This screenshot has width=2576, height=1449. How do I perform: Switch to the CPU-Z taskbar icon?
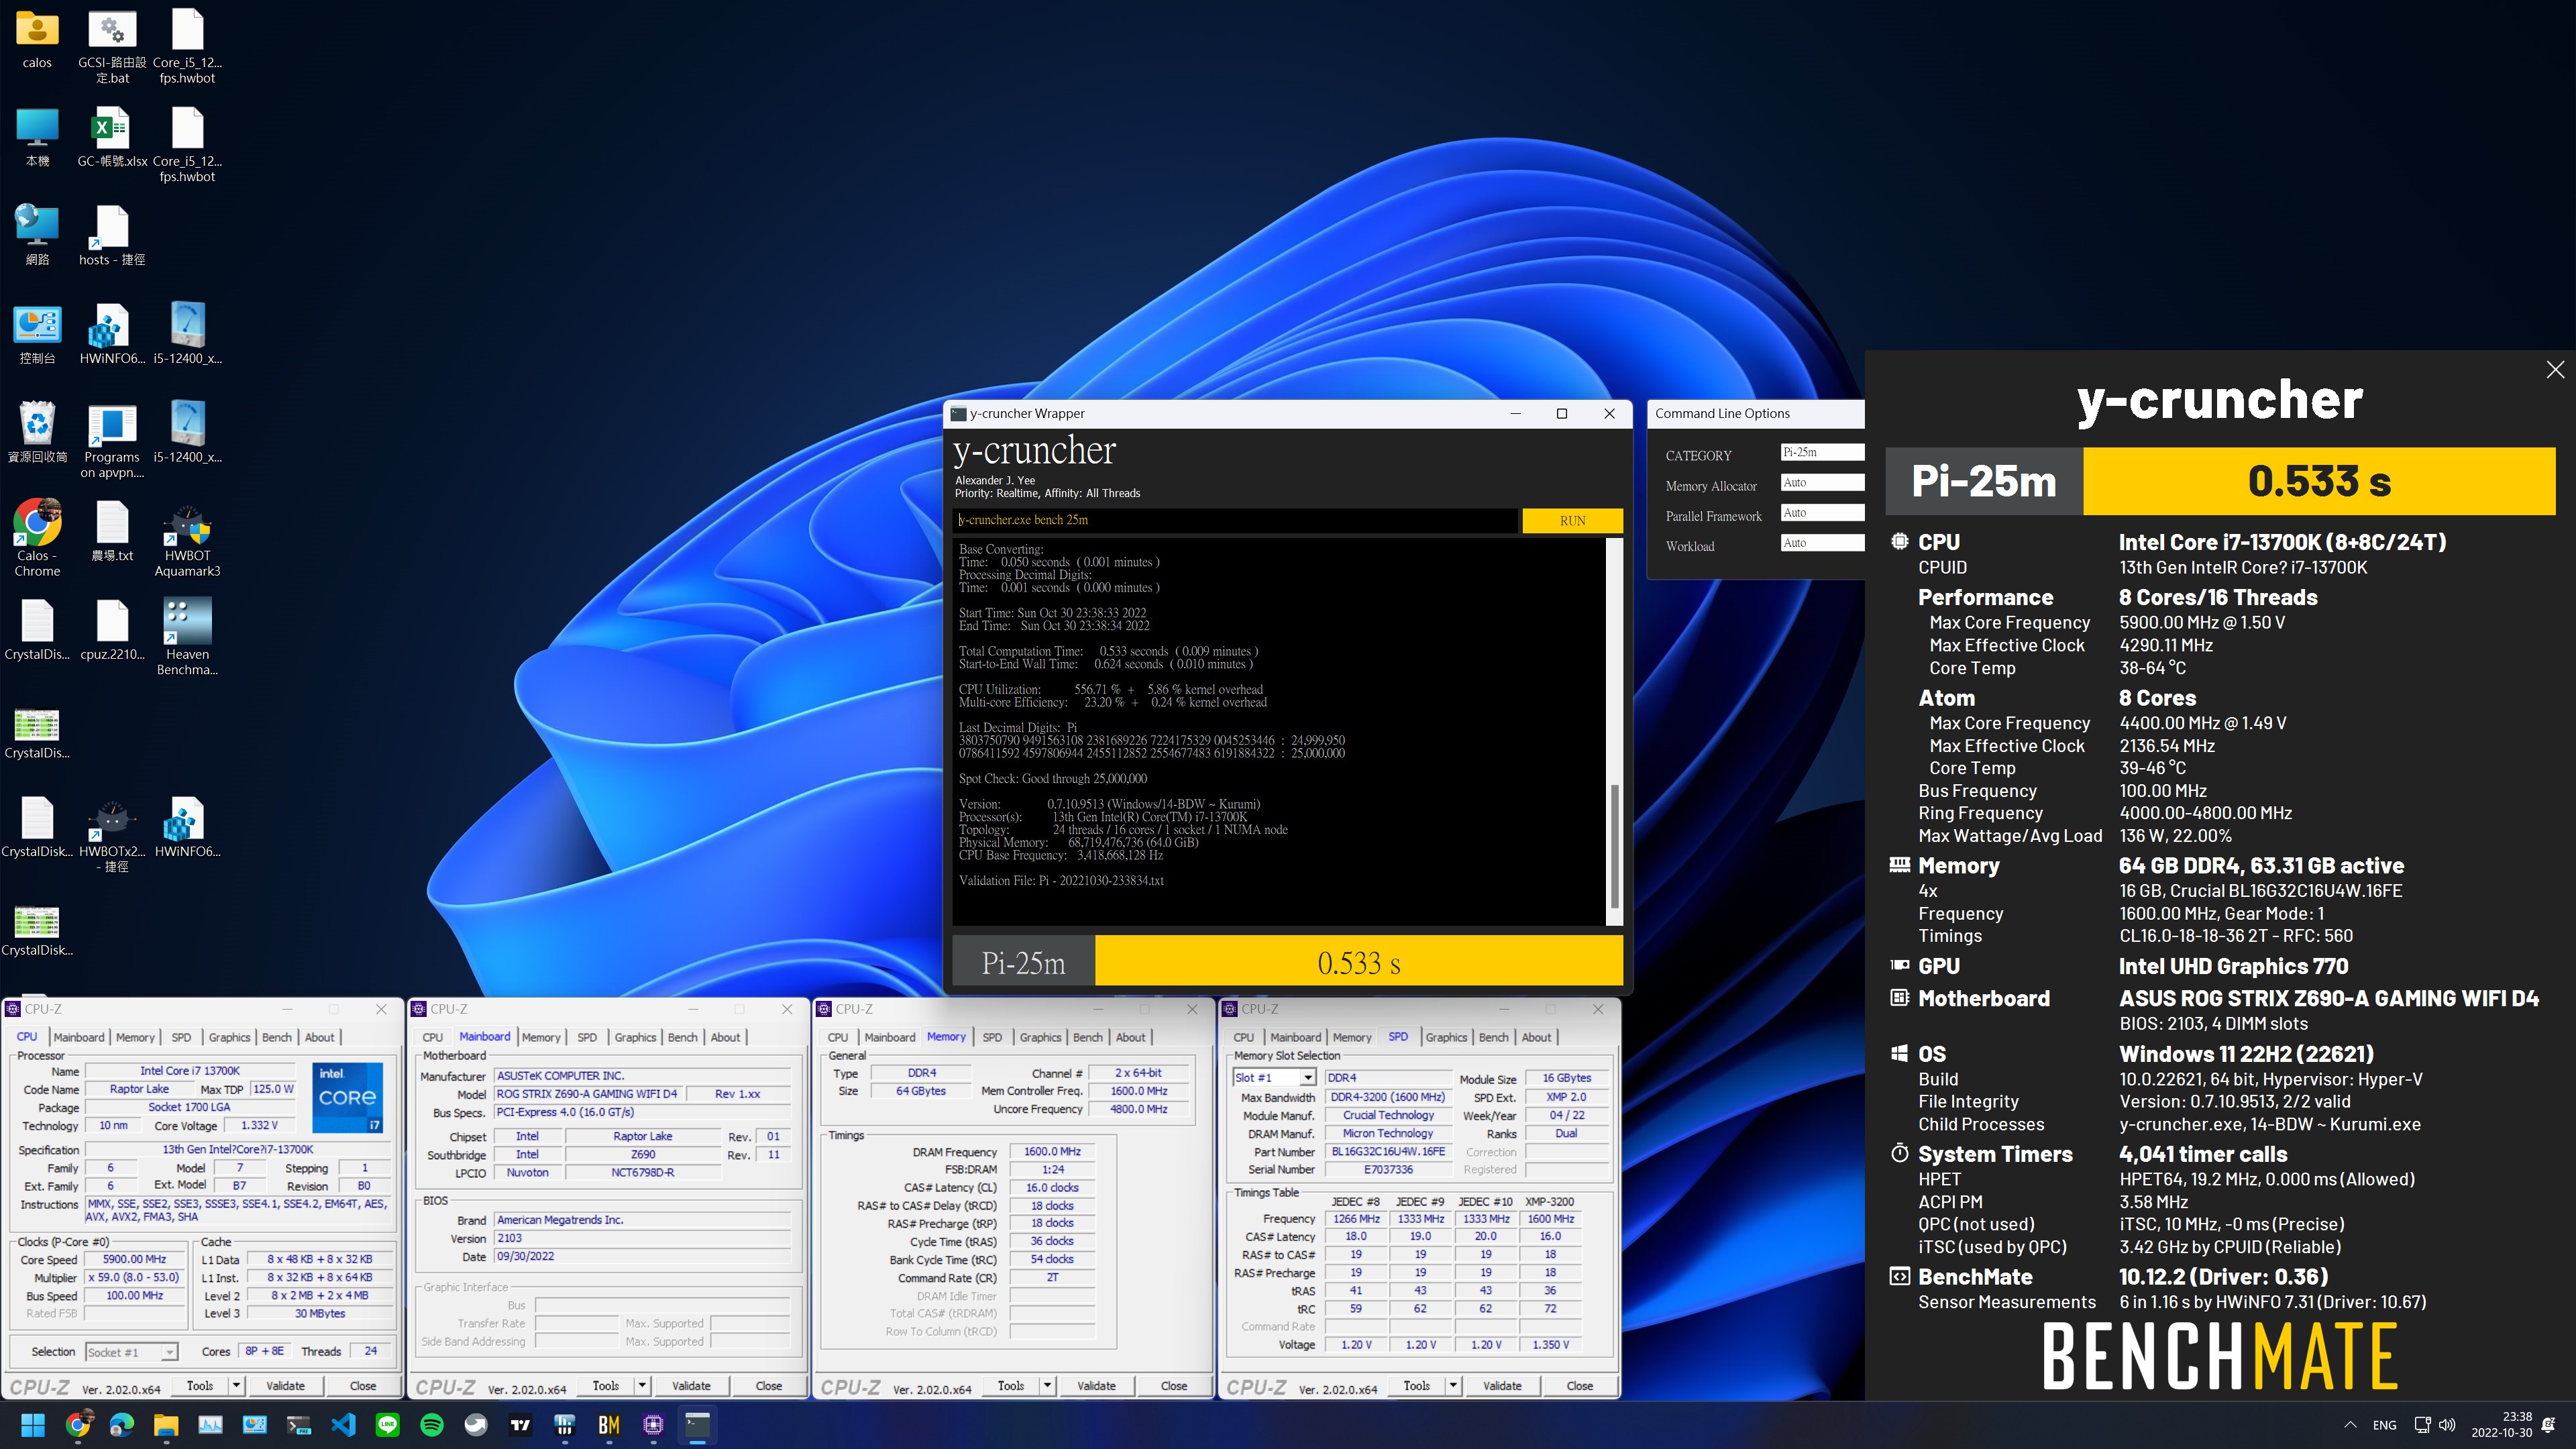653,1425
